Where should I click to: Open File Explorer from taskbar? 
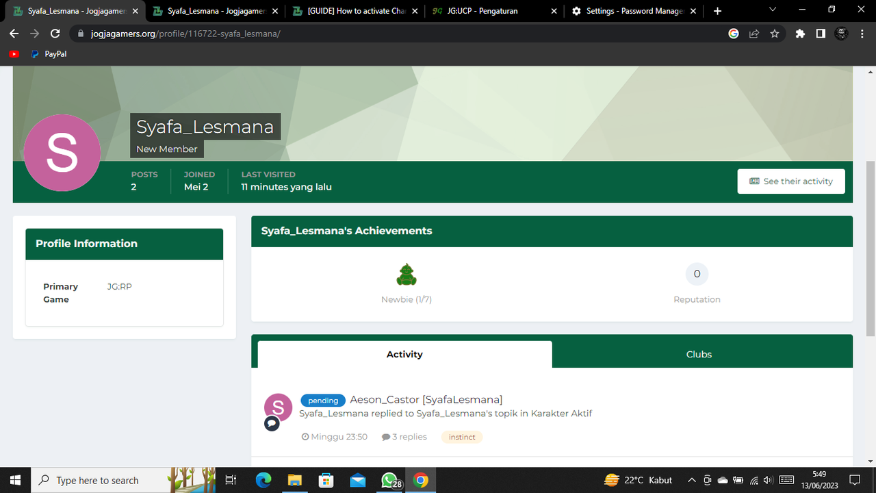(295, 480)
